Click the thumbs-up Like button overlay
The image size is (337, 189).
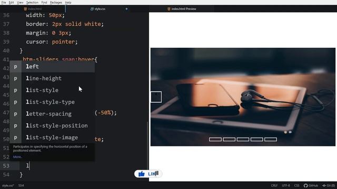coord(148,174)
